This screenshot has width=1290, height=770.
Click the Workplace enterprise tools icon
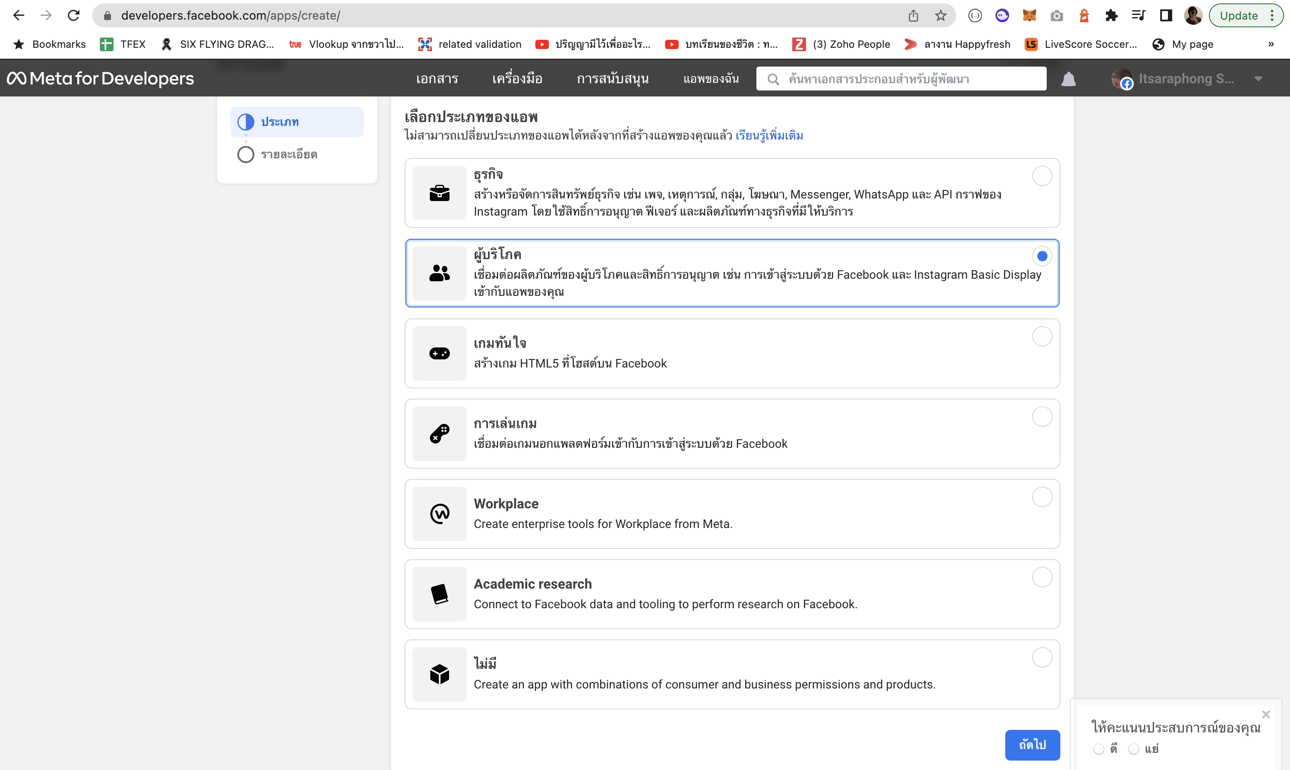point(440,513)
